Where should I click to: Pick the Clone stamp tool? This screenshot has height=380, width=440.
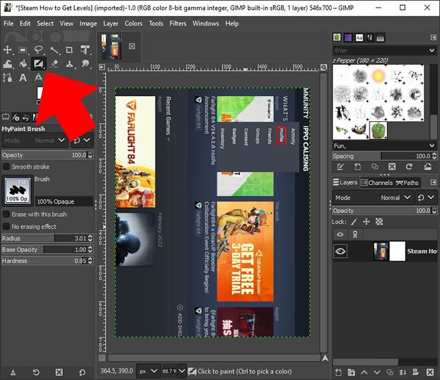click(x=70, y=64)
